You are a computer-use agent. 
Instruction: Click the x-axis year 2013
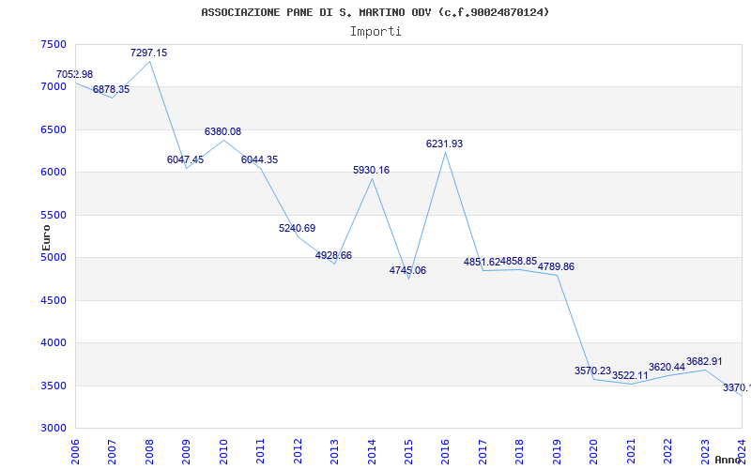(x=334, y=451)
